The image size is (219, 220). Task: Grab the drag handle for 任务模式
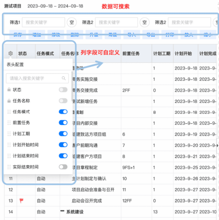(x=9, y=112)
